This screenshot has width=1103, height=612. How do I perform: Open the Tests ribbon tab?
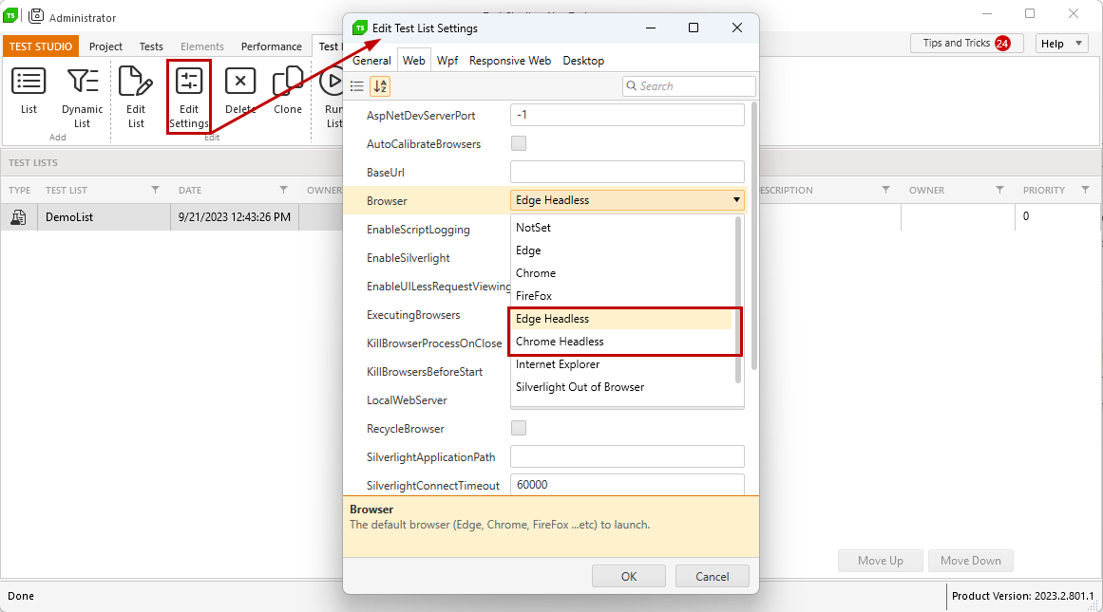coord(151,46)
